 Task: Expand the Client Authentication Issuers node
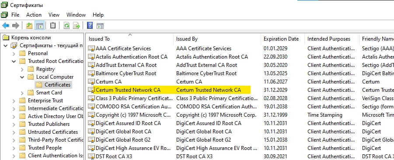[14, 156]
